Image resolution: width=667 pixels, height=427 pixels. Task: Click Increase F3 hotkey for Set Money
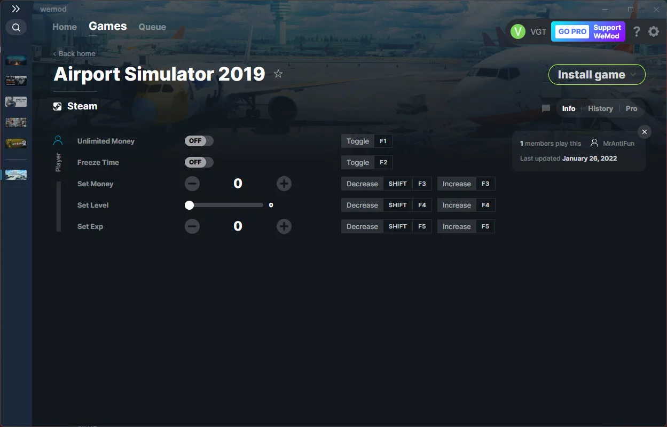466,184
